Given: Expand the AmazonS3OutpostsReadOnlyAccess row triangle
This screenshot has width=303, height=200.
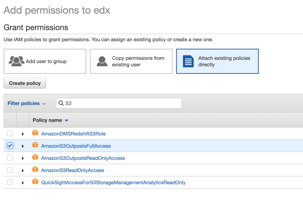Looking at the screenshot, I should [x=23, y=158].
